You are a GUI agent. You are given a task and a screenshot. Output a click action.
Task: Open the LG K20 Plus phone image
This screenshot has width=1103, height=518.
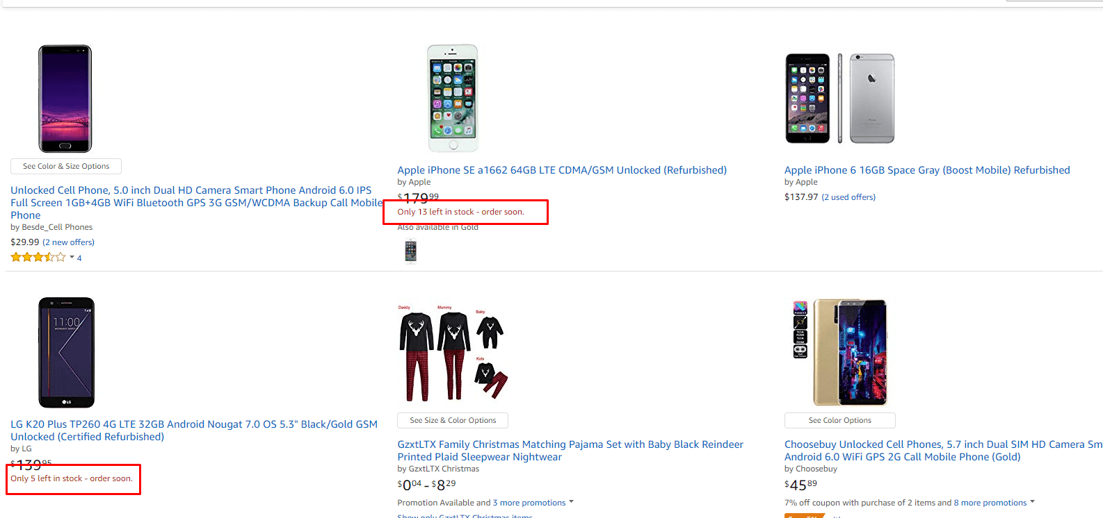click(66, 352)
